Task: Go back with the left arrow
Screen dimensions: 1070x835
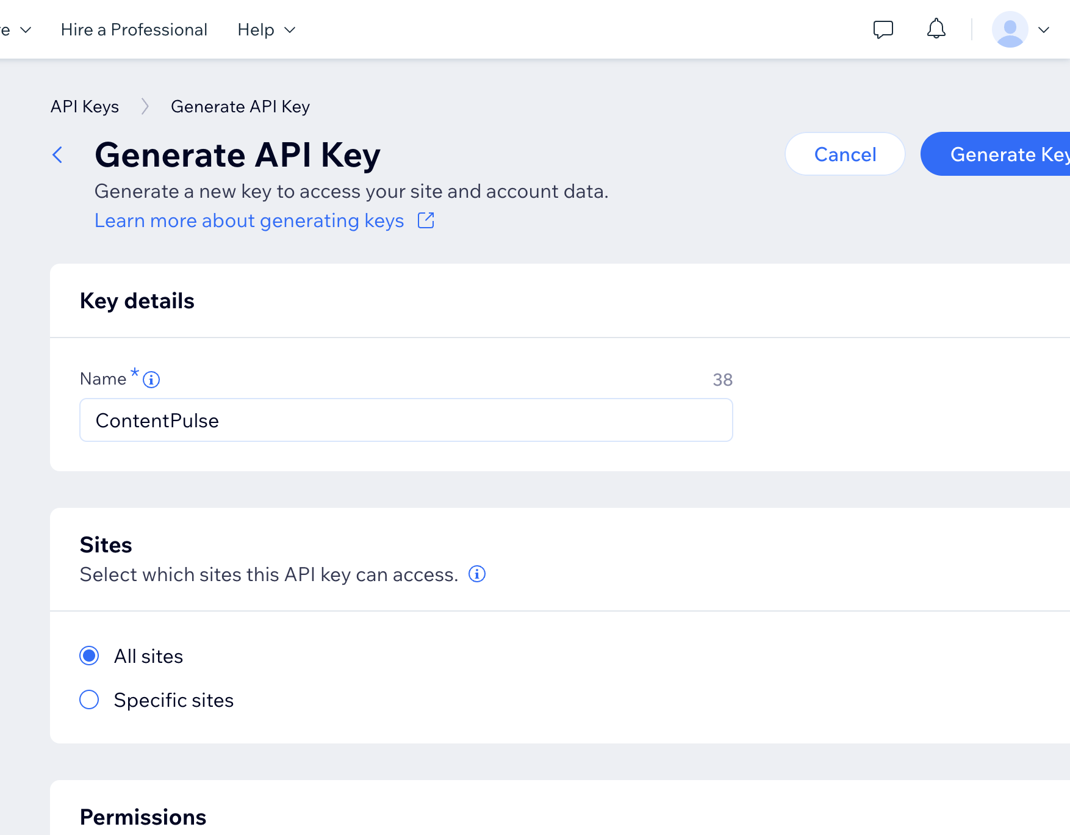Action: pyautogui.click(x=58, y=155)
